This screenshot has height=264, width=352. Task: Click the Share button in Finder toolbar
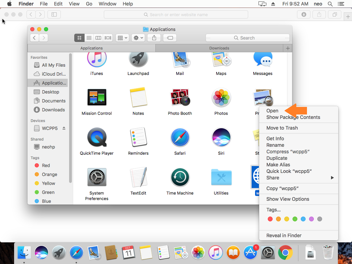click(x=154, y=38)
